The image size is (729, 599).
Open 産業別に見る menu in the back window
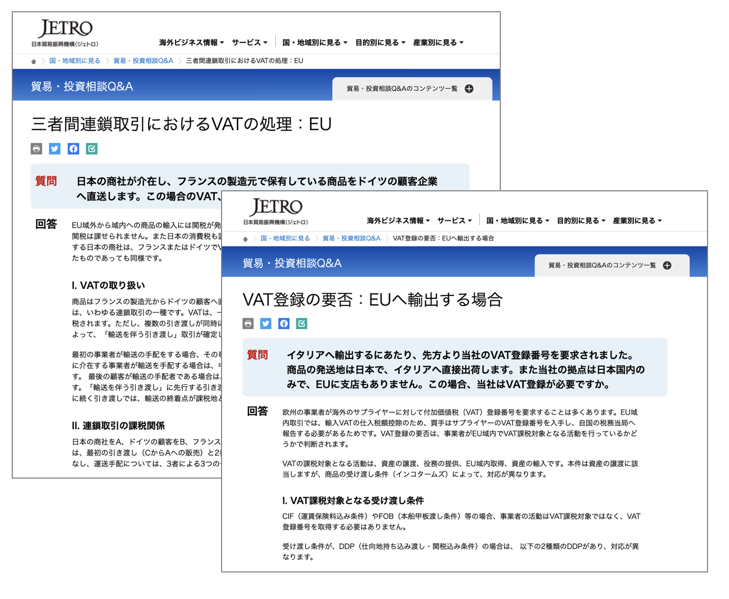point(439,43)
